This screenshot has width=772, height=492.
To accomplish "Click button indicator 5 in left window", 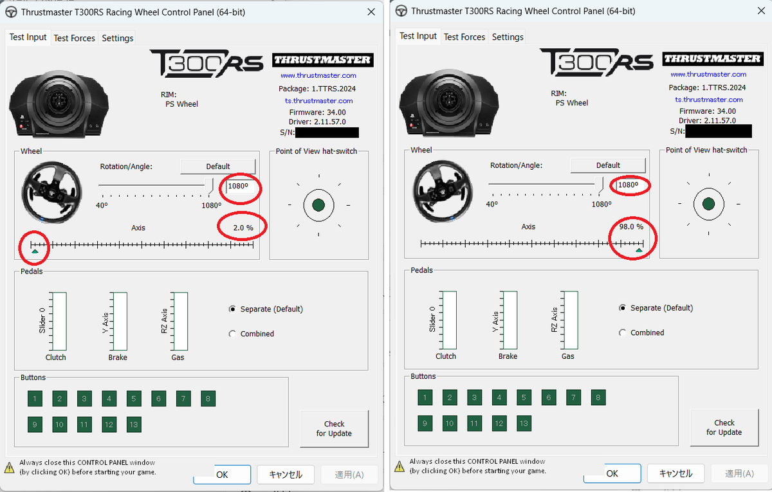I will pyautogui.click(x=134, y=399).
